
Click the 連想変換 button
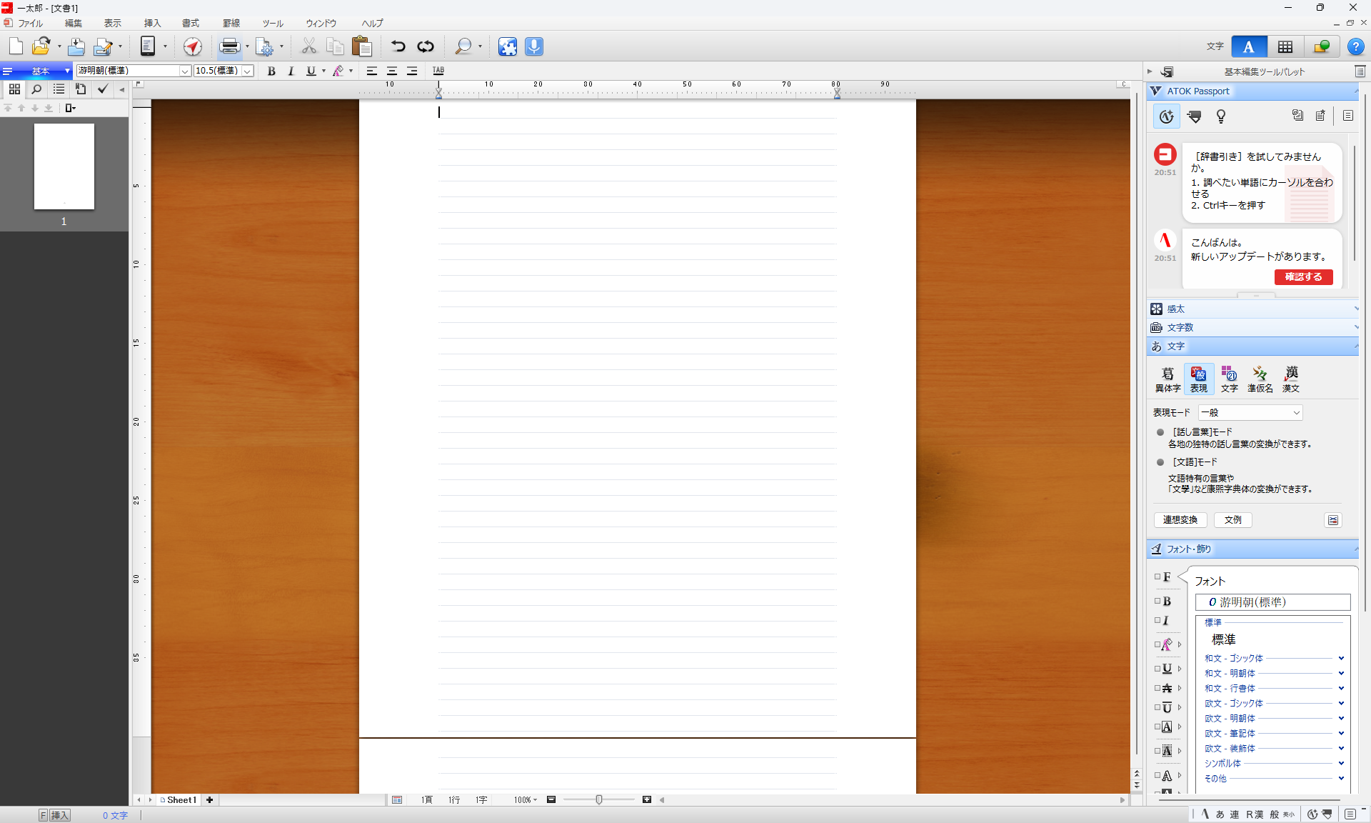[1180, 519]
